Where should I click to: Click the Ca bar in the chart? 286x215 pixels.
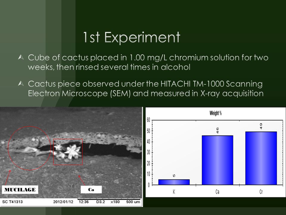217,160
